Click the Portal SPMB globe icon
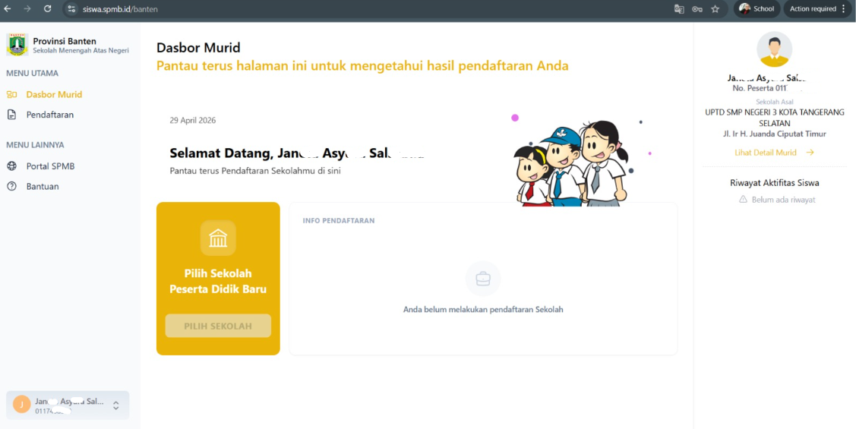Screen dimensions: 856x429 pos(11,166)
